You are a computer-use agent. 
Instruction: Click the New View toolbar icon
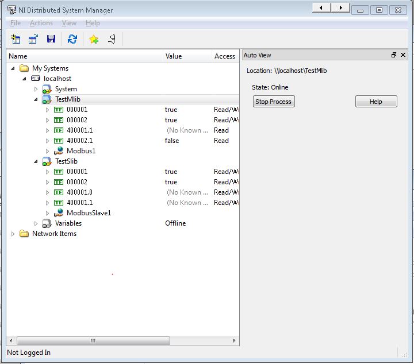[x=16, y=39]
